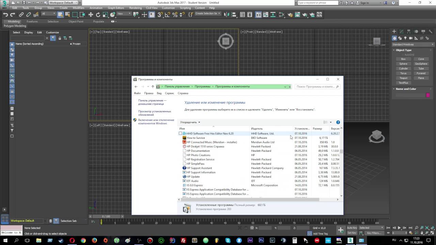This screenshot has height=245, width=436.
Task: Toggle the Angle Snap button
Action: pyautogui.click(x=168, y=15)
